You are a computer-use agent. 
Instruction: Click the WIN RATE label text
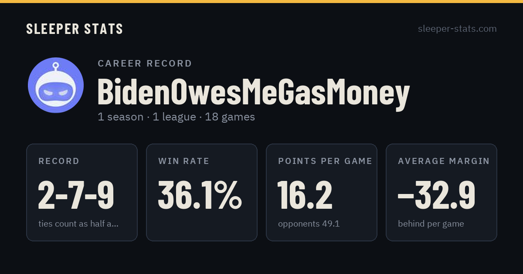[184, 161]
